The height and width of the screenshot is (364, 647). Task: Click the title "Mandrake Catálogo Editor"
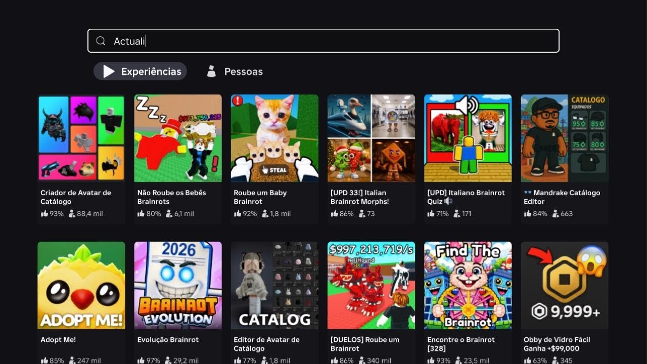[562, 197]
